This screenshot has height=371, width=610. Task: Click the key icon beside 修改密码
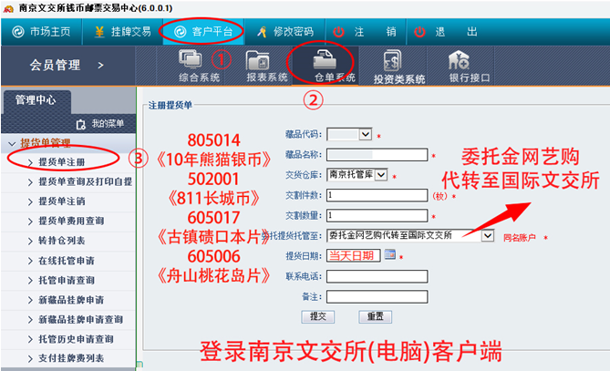pos(262,32)
